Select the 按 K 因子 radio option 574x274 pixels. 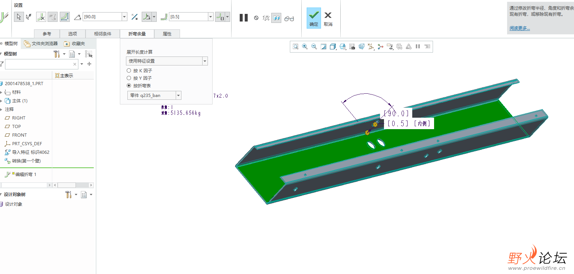click(129, 70)
